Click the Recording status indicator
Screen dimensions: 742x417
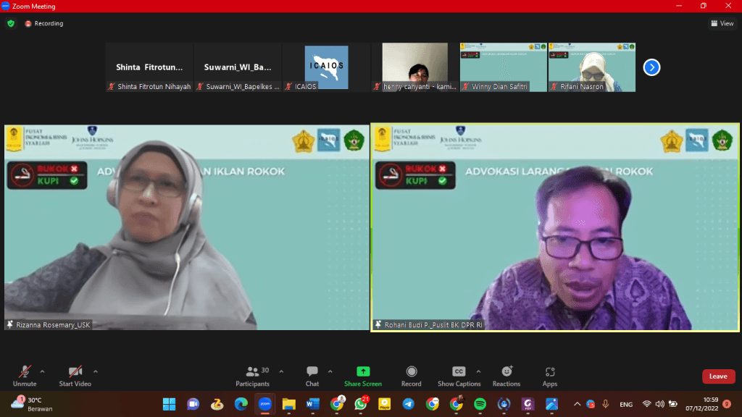[44, 23]
